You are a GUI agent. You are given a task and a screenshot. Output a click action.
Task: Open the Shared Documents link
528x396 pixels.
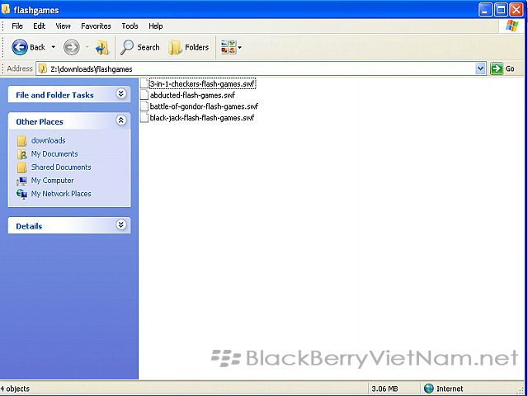pos(61,167)
